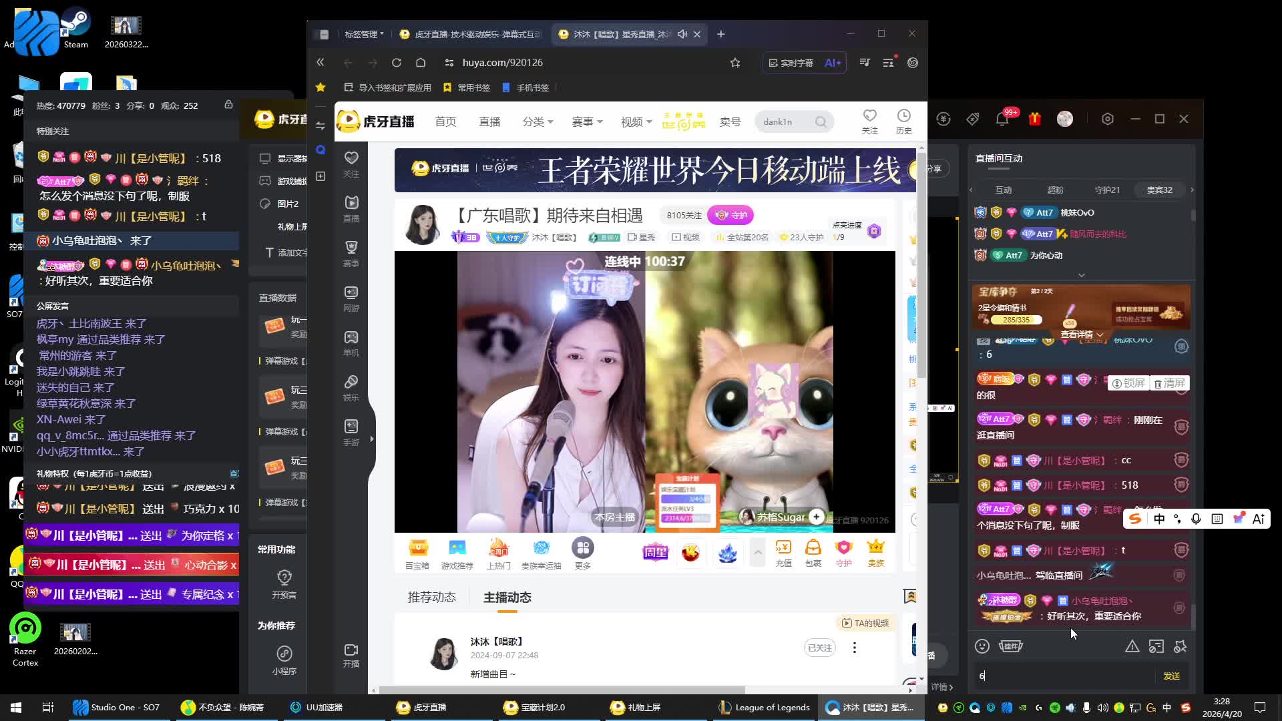Switch to the 推荐动态 tab

click(431, 597)
